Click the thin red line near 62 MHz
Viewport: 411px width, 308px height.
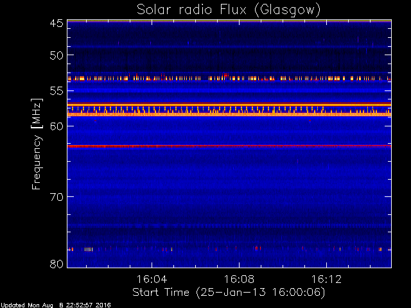click(x=229, y=146)
